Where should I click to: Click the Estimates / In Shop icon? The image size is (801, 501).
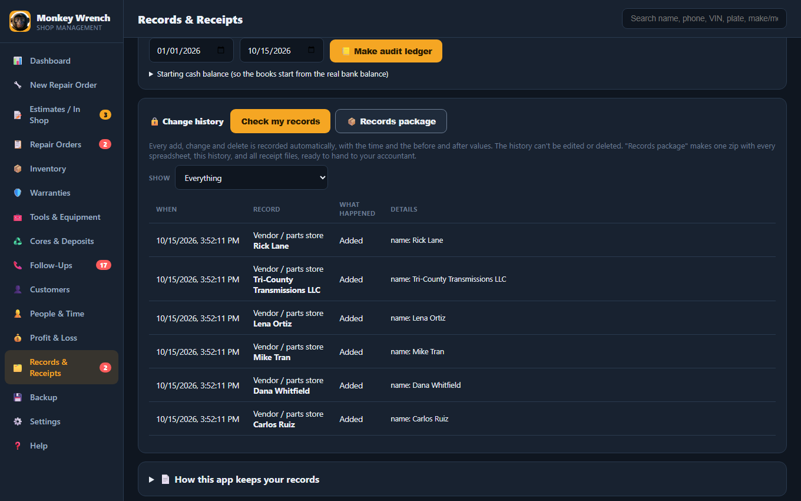click(18, 115)
